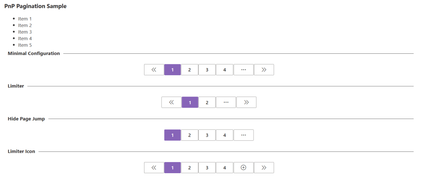The width and height of the screenshot is (421, 181).
Task: Jump to last page in Limiter pagination
Action: (x=247, y=103)
